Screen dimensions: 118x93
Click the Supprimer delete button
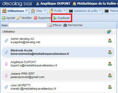[x=42, y=18]
